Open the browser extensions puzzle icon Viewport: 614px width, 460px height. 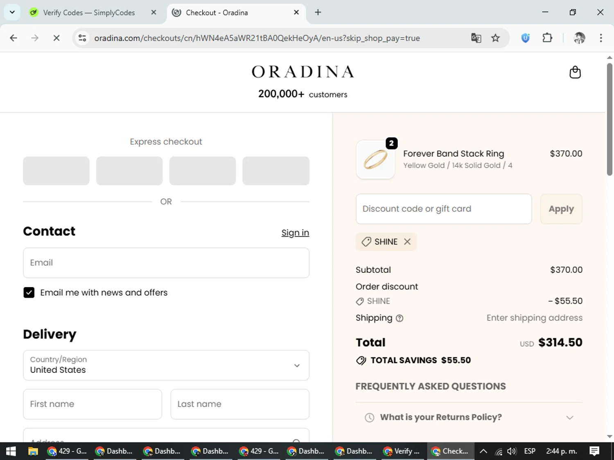547,38
